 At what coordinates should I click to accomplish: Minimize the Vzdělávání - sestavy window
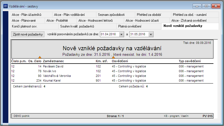pos(197,6)
